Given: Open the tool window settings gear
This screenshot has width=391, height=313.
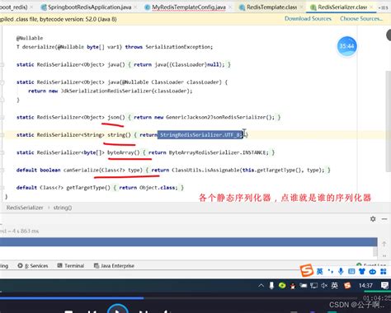Looking at the screenshot, I should pos(373,219).
